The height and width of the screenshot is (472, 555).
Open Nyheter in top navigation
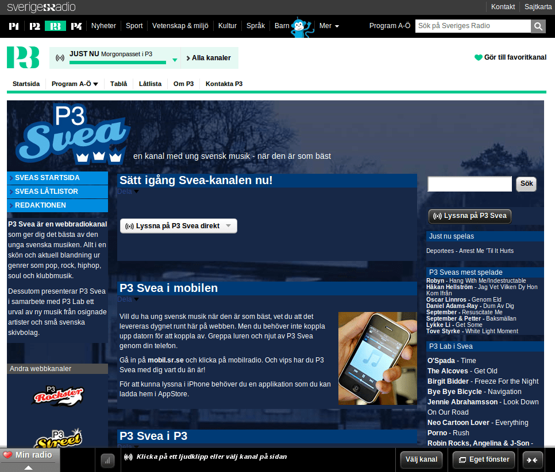pyautogui.click(x=104, y=26)
